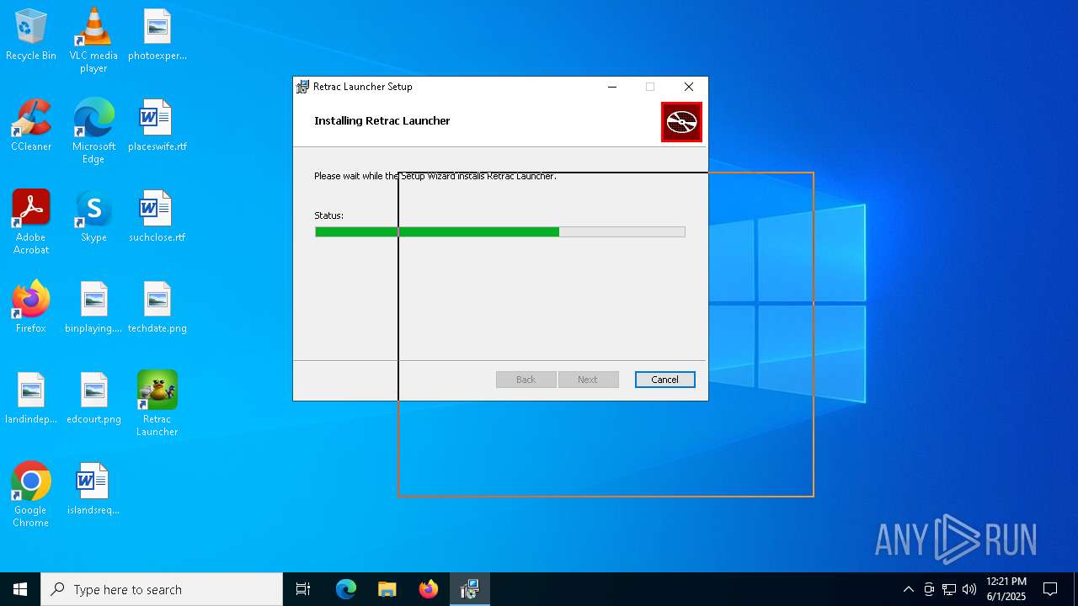Open the notification center
The height and width of the screenshot is (606, 1078).
point(1050,589)
